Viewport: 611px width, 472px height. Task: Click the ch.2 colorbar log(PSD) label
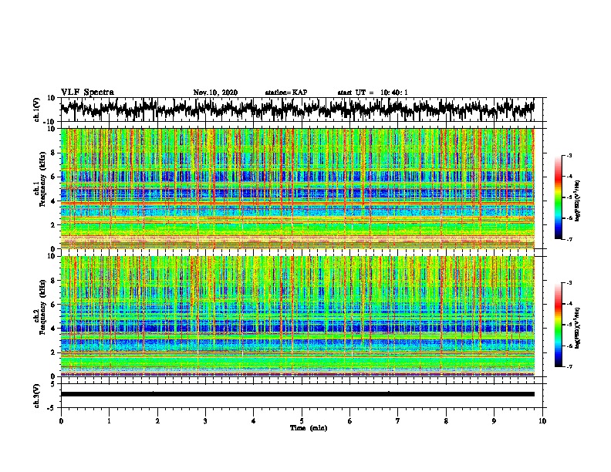pyautogui.click(x=578, y=328)
